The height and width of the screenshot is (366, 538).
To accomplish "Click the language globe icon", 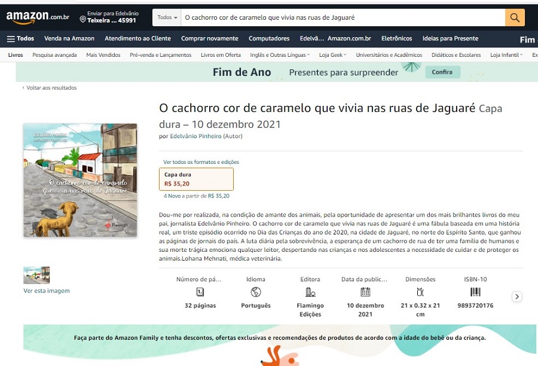I will pos(256,292).
